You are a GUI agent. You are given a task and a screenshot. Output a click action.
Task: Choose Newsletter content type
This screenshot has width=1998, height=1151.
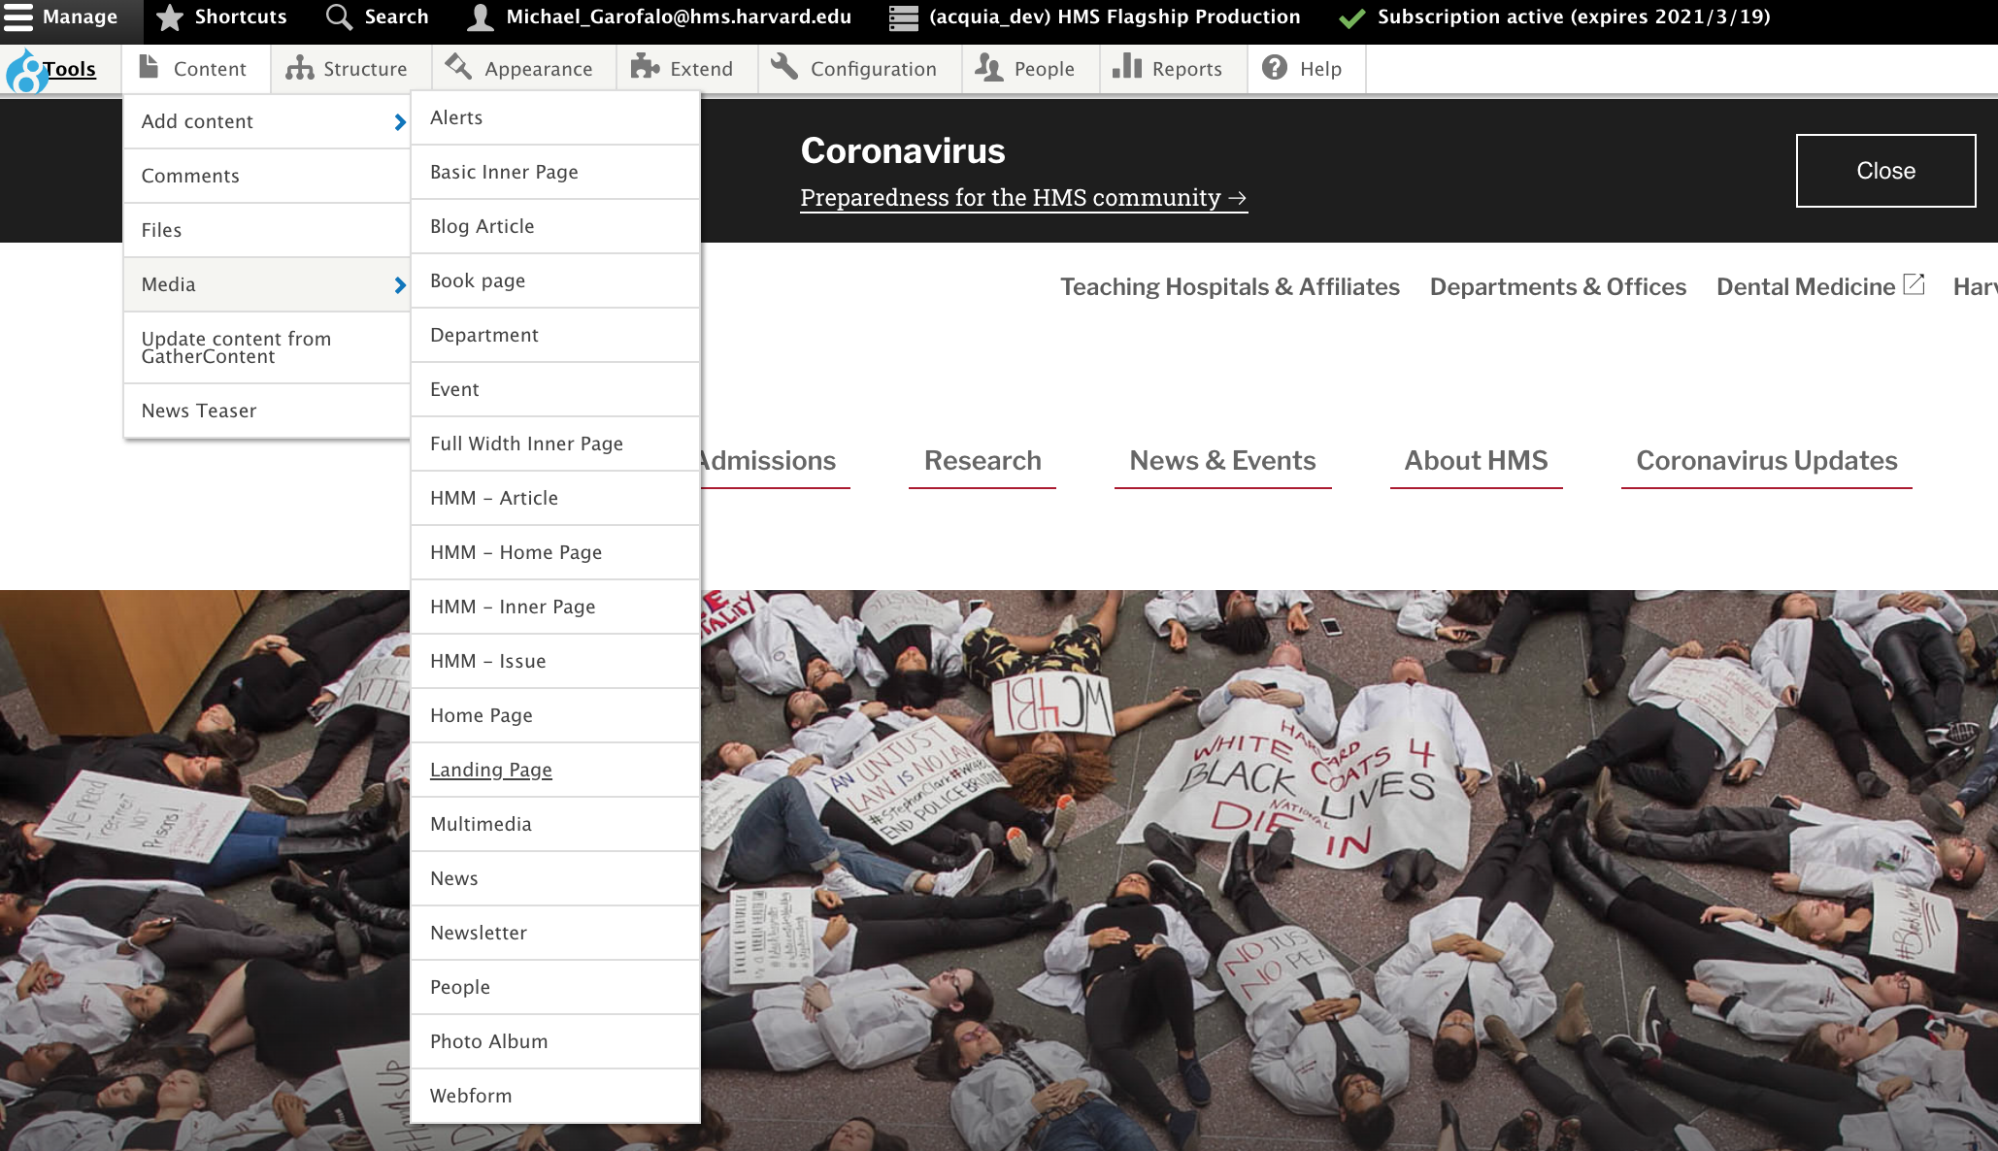(x=555, y=933)
